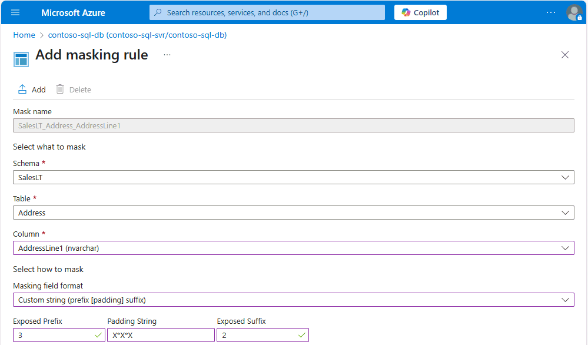This screenshot has height=345, width=588.
Task: Open the top bar ellipsis menu
Action: [x=551, y=12]
